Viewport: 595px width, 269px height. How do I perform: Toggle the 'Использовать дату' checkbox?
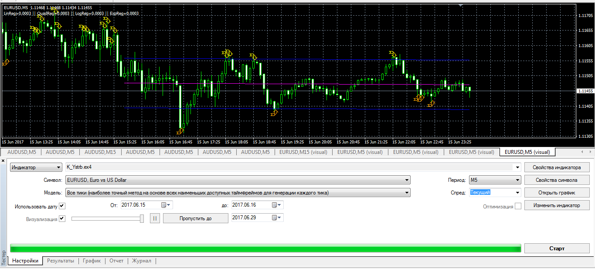[x=62, y=206]
